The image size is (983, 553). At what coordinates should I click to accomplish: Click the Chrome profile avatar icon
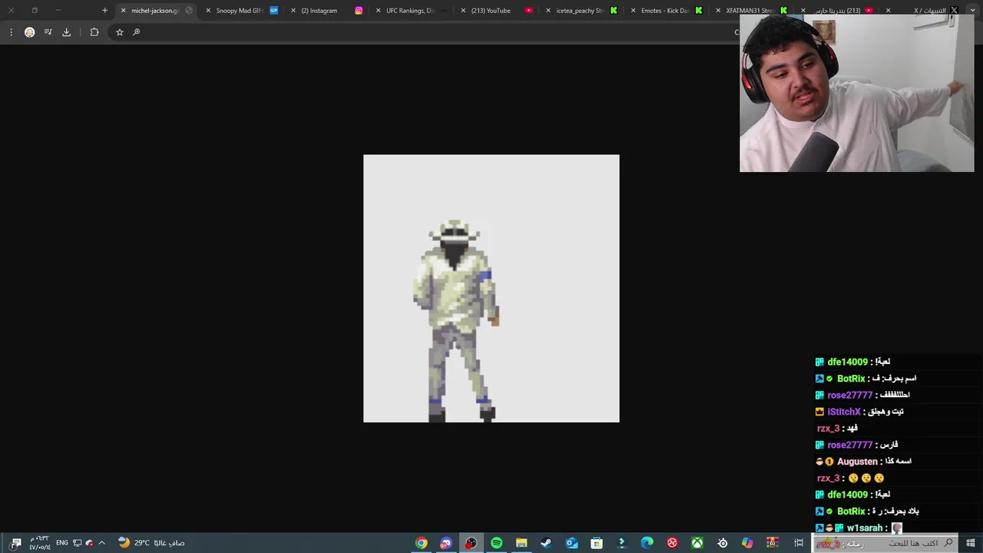pyautogui.click(x=30, y=32)
